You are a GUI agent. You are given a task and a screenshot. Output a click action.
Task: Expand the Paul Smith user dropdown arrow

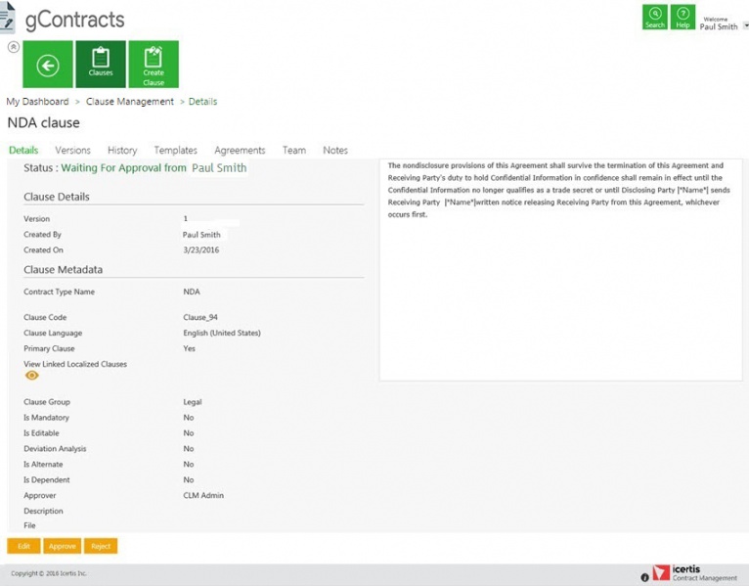(746, 25)
